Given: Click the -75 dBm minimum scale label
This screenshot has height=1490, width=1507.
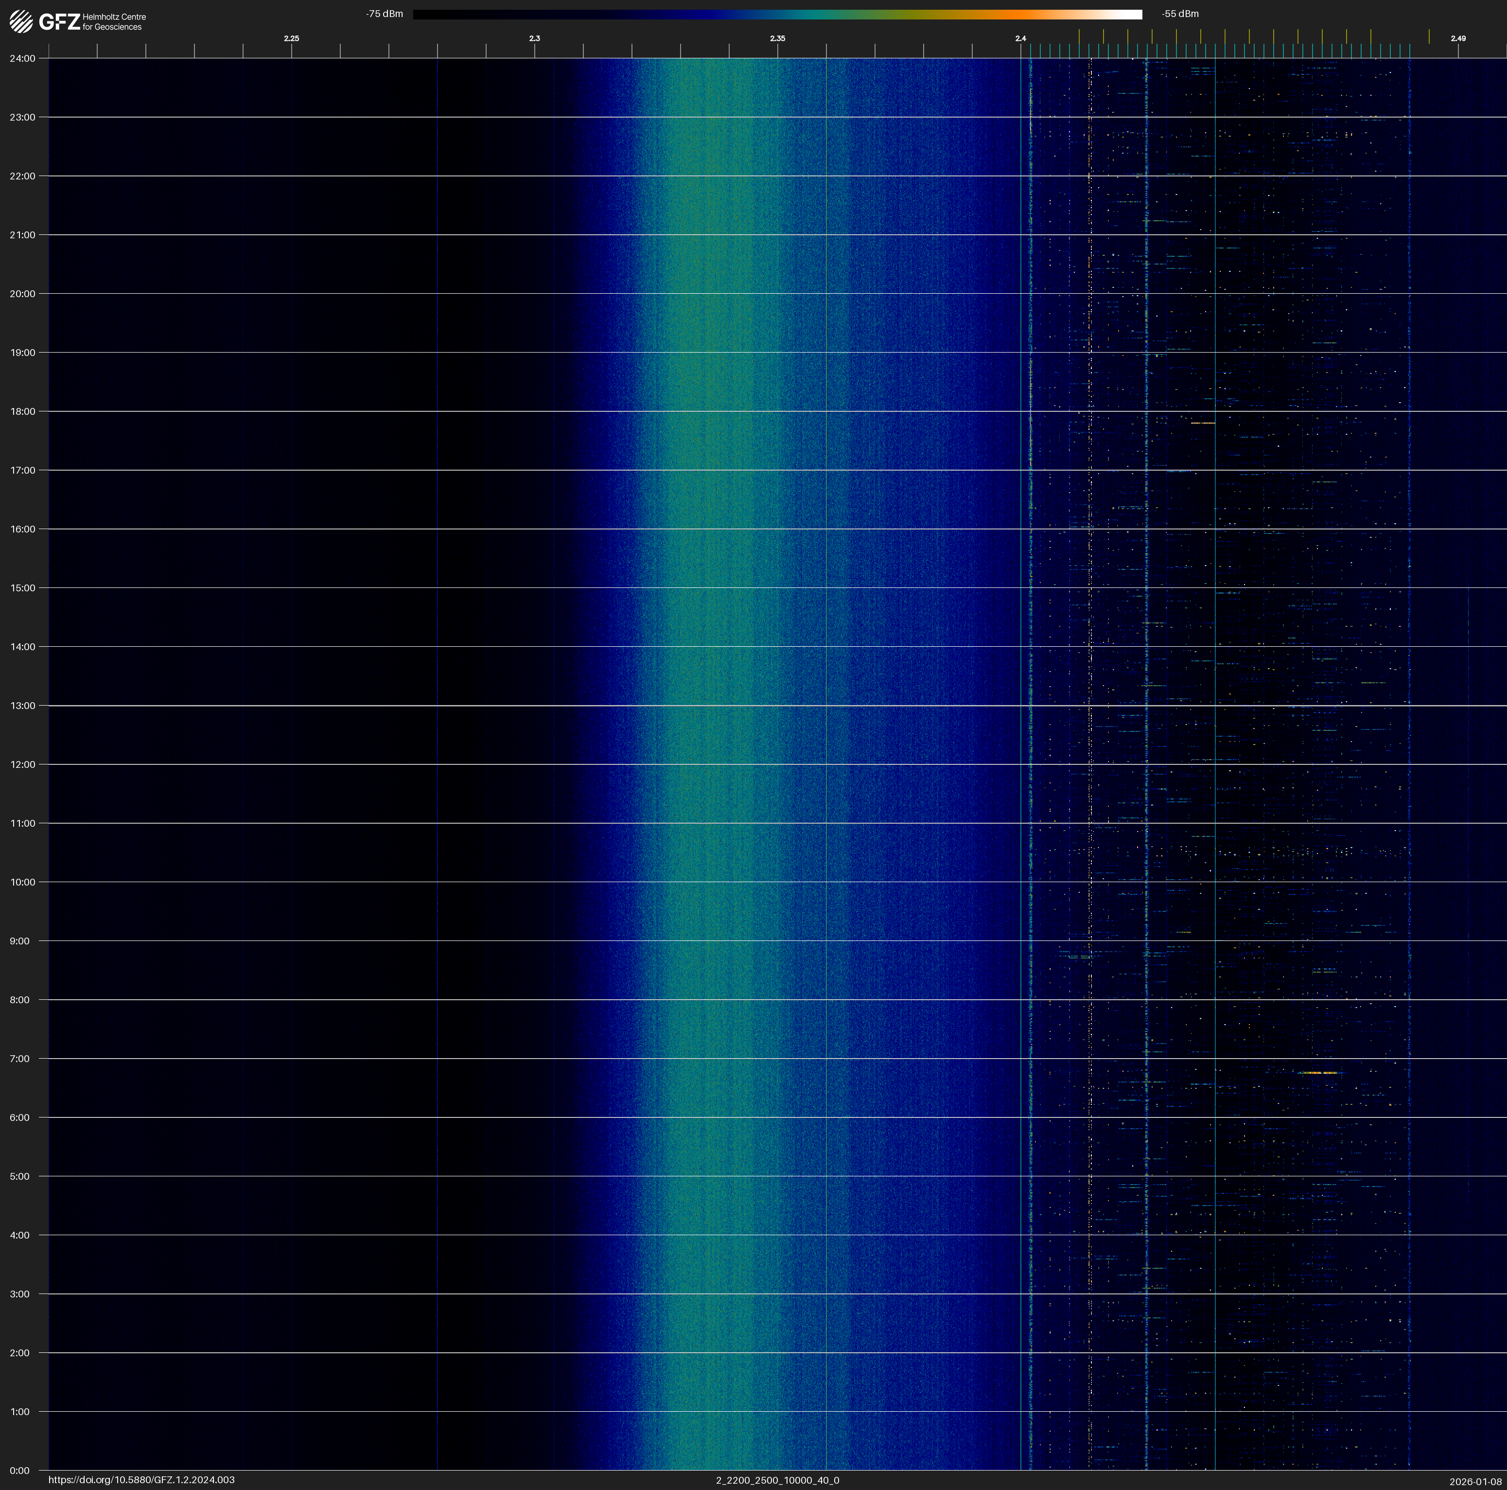Looking at the screenshot, I should [385, 14].
